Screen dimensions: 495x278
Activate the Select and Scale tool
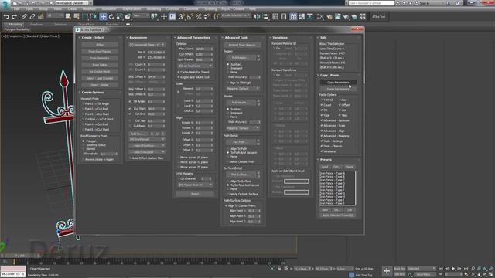119,16
